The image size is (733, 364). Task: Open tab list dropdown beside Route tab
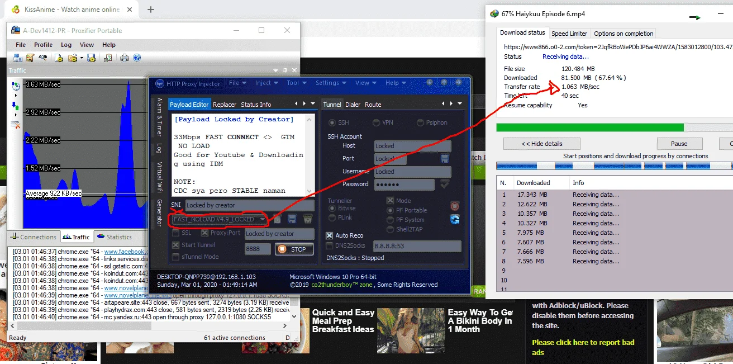[x=460, y=104]
